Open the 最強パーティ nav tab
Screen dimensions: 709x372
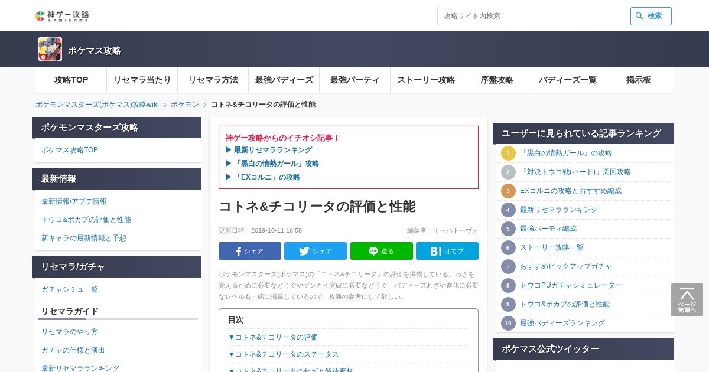[x=354, y=80]
